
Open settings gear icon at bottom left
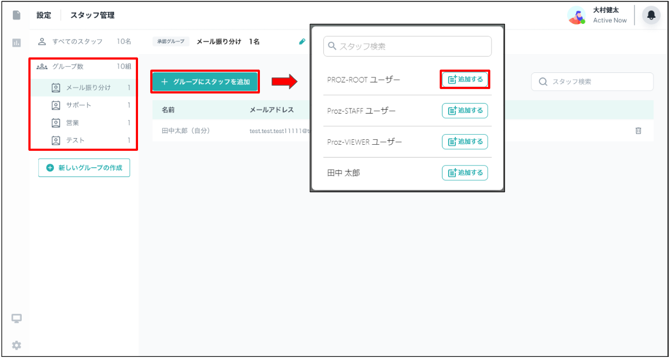(17, 345)
